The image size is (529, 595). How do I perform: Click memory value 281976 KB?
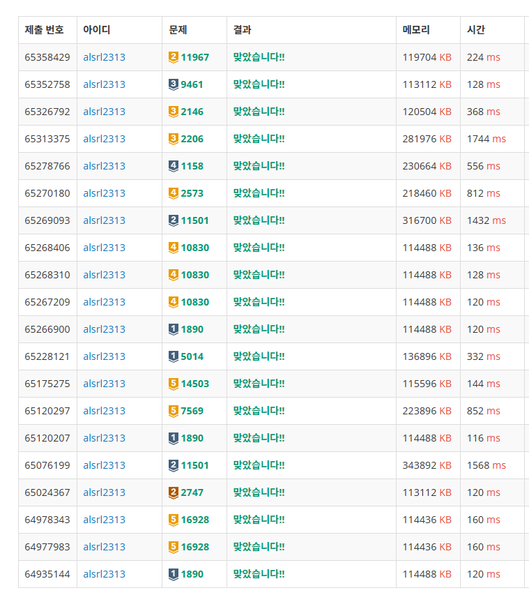coord(427,139)
